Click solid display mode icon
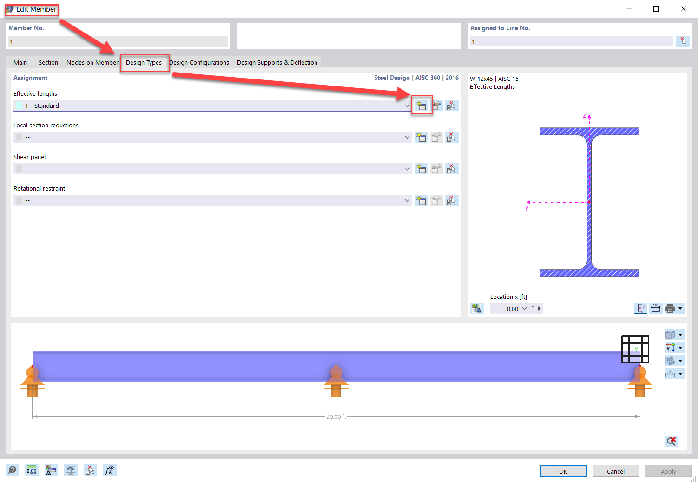The image size is (698, 483). [x=670, y=361]
